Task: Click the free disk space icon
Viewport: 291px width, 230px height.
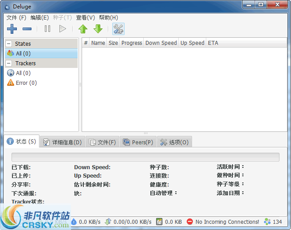Action: coord(159,222)
